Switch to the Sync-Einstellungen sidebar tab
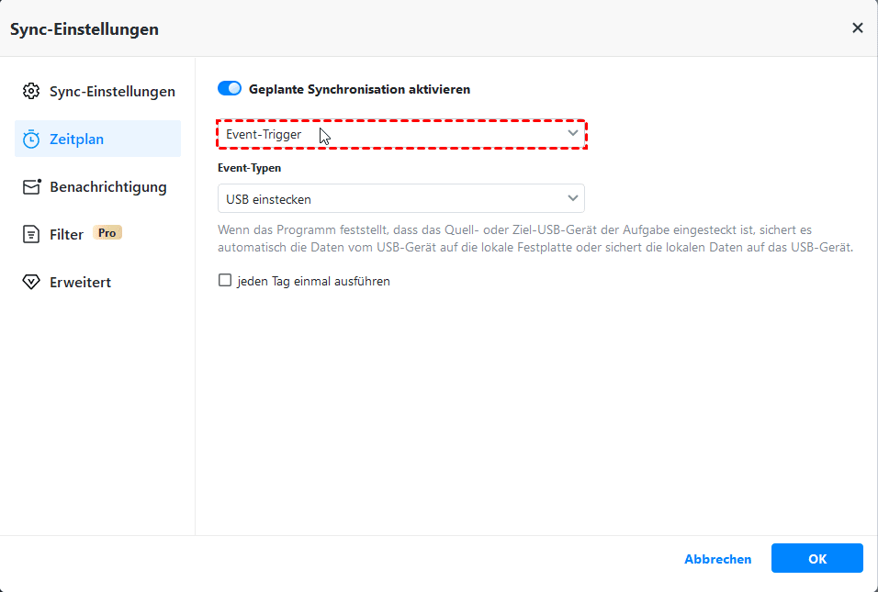878x592 pixels. 112,92
